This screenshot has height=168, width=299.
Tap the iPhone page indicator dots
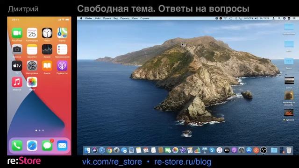(x=39, y=131)
